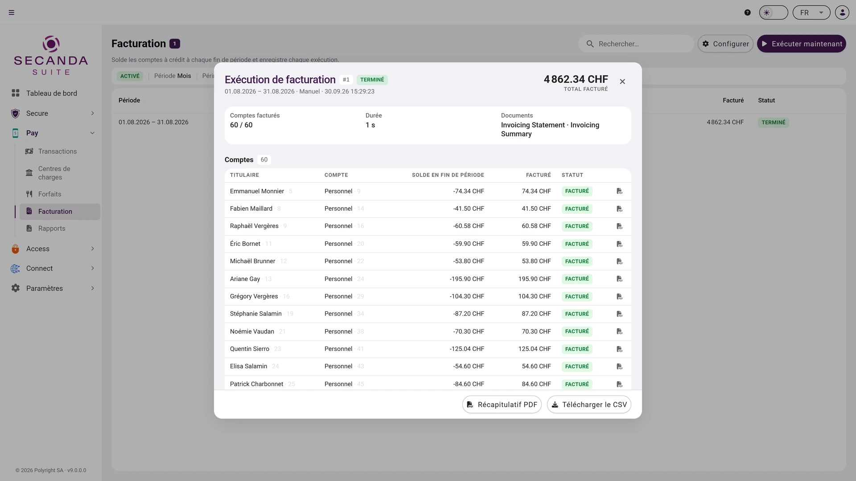Open the help question-mark icon
This screenshot has width=856, height=481.
[x=748, y=12]
